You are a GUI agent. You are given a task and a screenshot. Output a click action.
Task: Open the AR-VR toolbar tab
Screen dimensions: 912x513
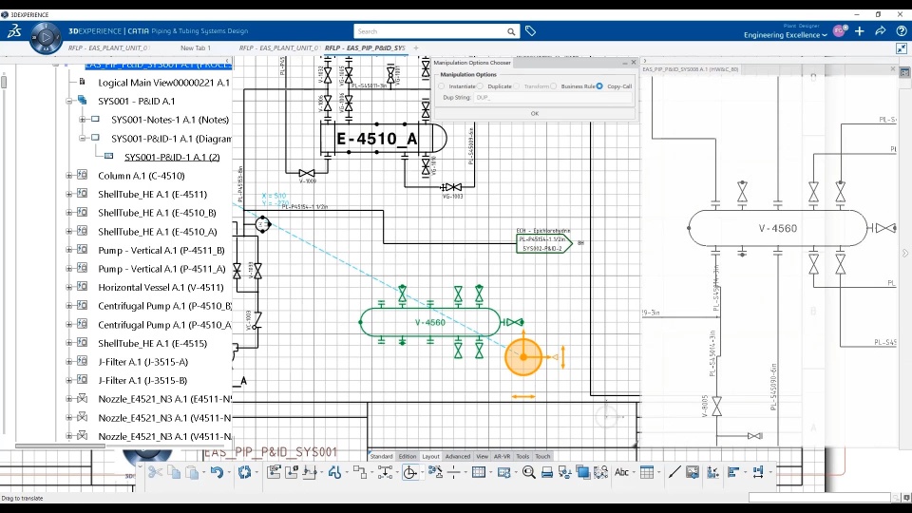point(502,457)
